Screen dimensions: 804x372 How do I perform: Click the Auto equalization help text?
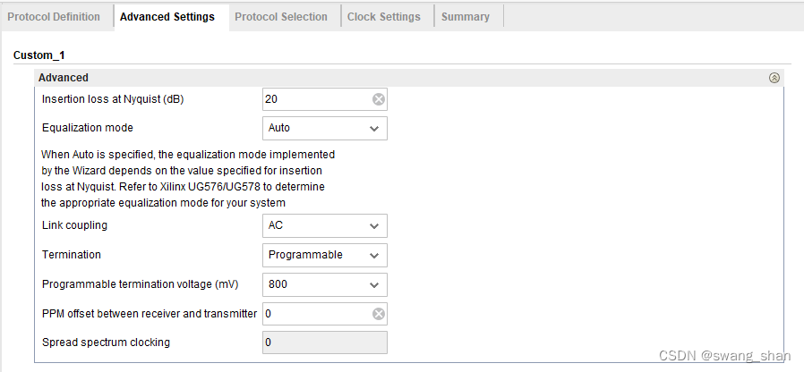pyautogui.click(x=188, y=178)
